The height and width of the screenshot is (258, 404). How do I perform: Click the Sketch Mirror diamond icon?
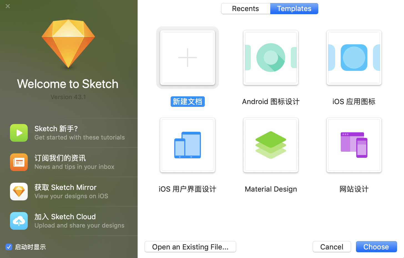click(x=19, y=192)
